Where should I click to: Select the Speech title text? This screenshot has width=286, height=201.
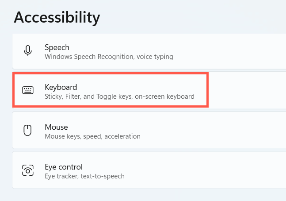tap(57, 47)
